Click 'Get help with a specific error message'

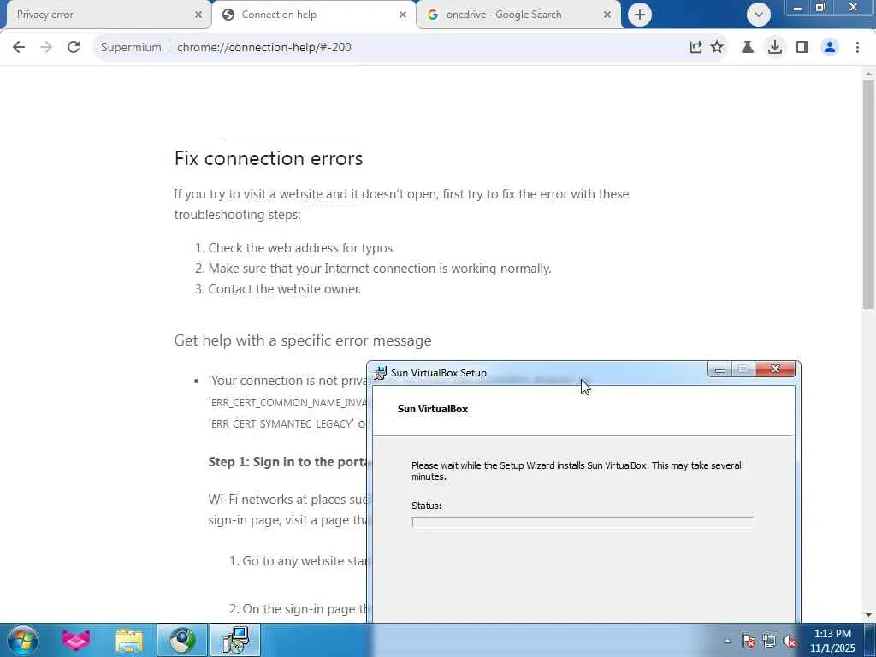click(303, 340)
